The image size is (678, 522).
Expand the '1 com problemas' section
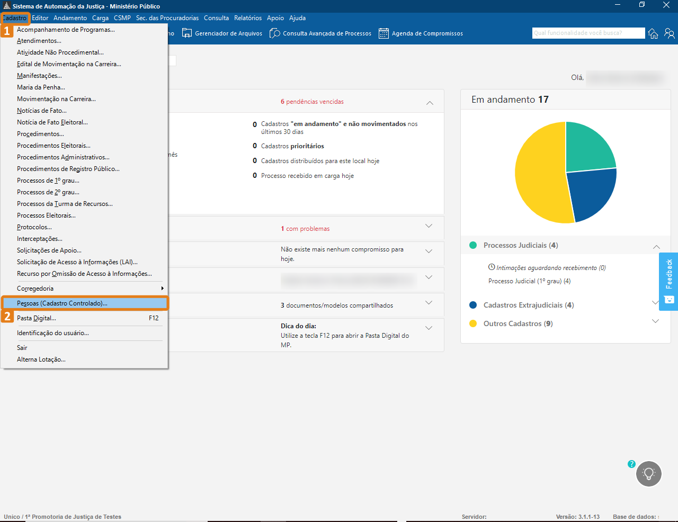coord(429,226)
